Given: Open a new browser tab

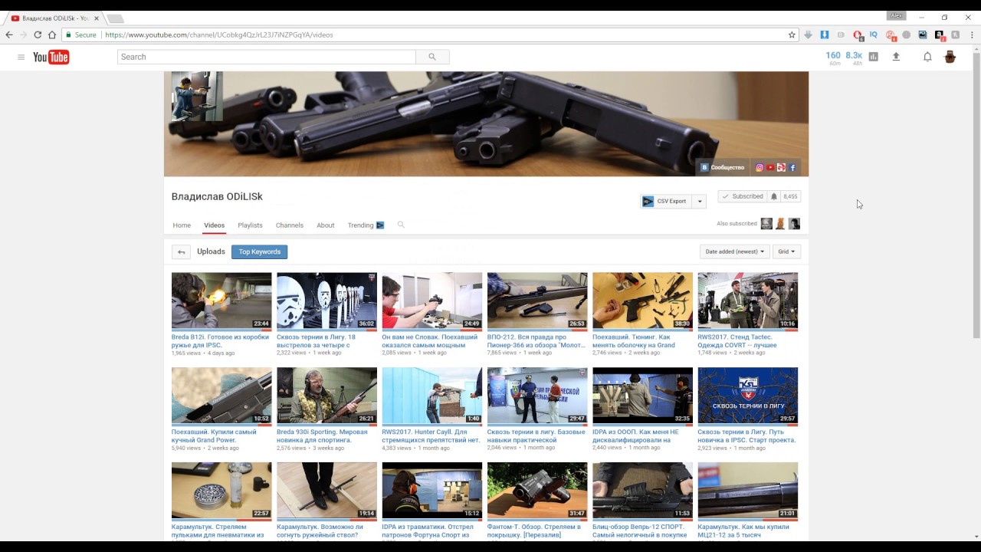Looking at the screenshot, I should tap(115, 18).
